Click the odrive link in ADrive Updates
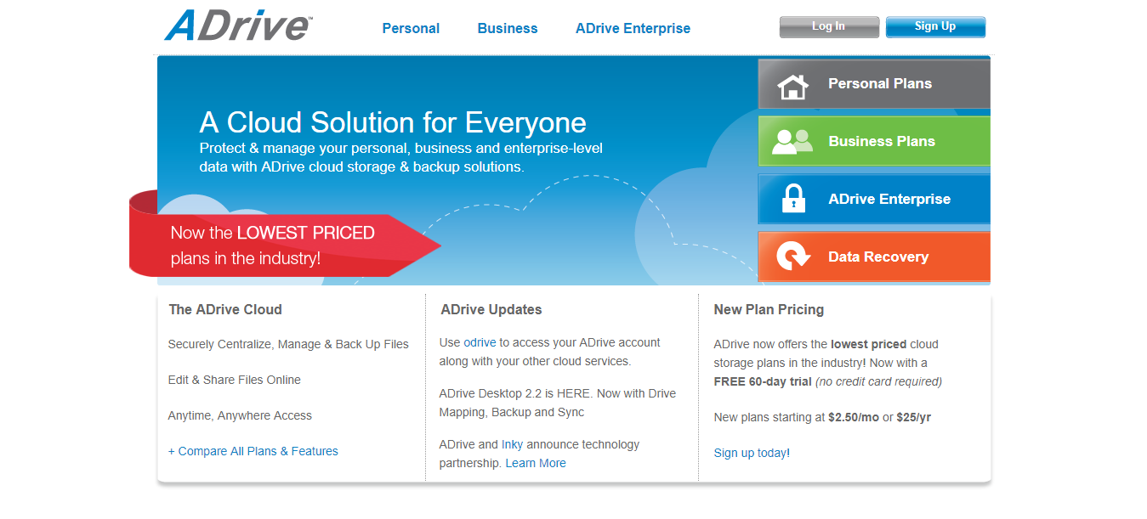 pos(480,342)
